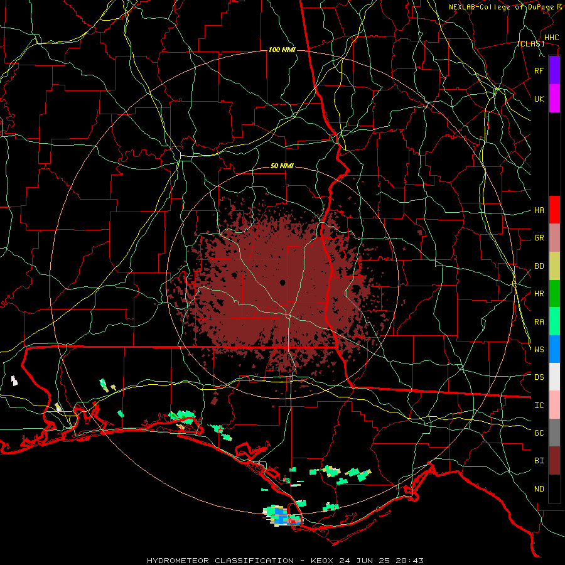The image size is (565, 565).
Task: Click the 'KEOX' radar site identifier
Action: (x=322, y=561)
